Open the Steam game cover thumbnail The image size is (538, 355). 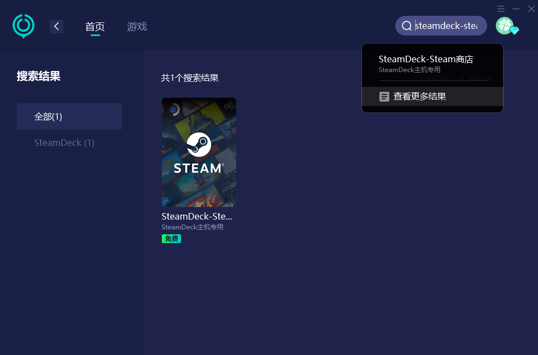pos(199,152)
